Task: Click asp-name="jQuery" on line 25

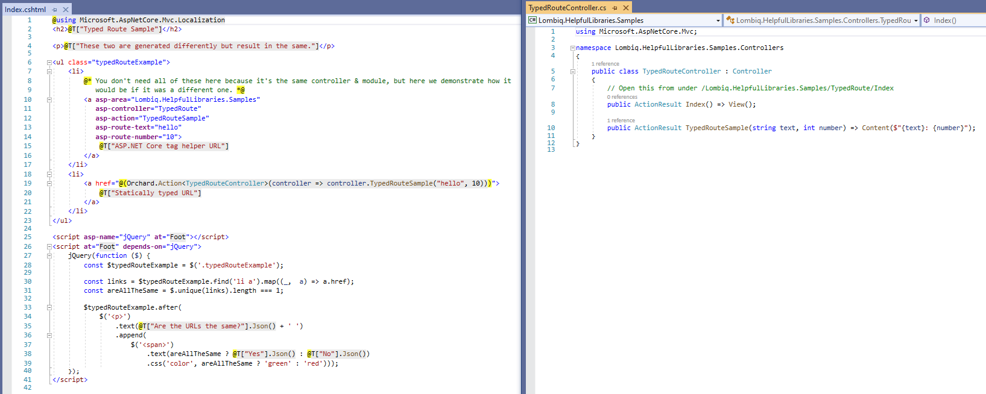Action: [117, 237]
